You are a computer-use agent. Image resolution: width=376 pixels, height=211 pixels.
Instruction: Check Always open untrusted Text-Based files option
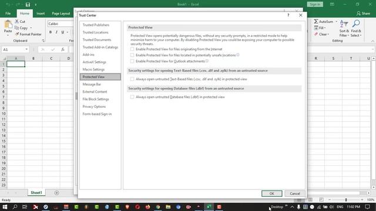pos(132,79)
